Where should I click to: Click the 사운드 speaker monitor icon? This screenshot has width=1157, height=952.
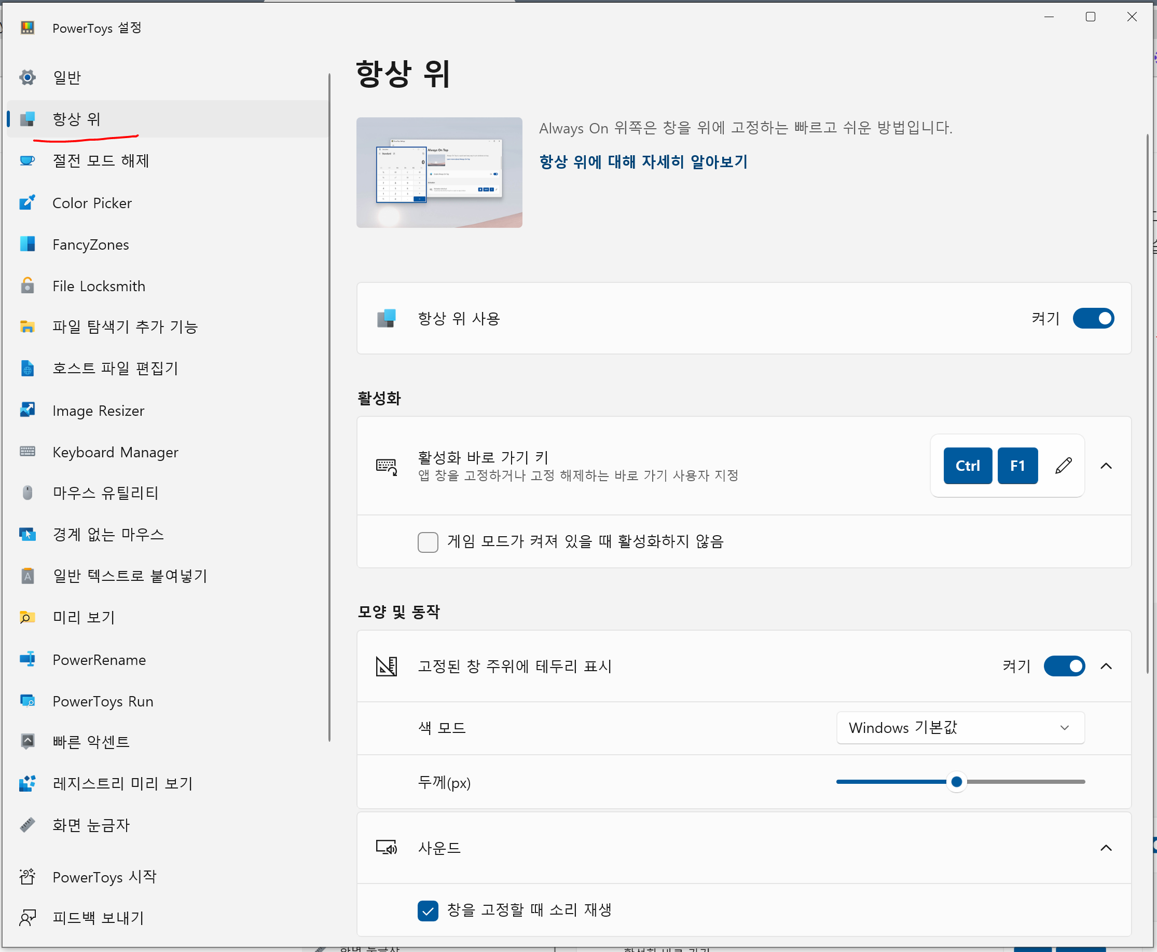click(387, 848)
